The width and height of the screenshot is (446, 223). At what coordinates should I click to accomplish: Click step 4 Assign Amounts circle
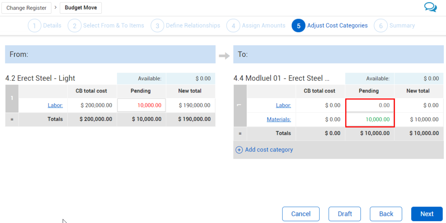tap(233, 26)
